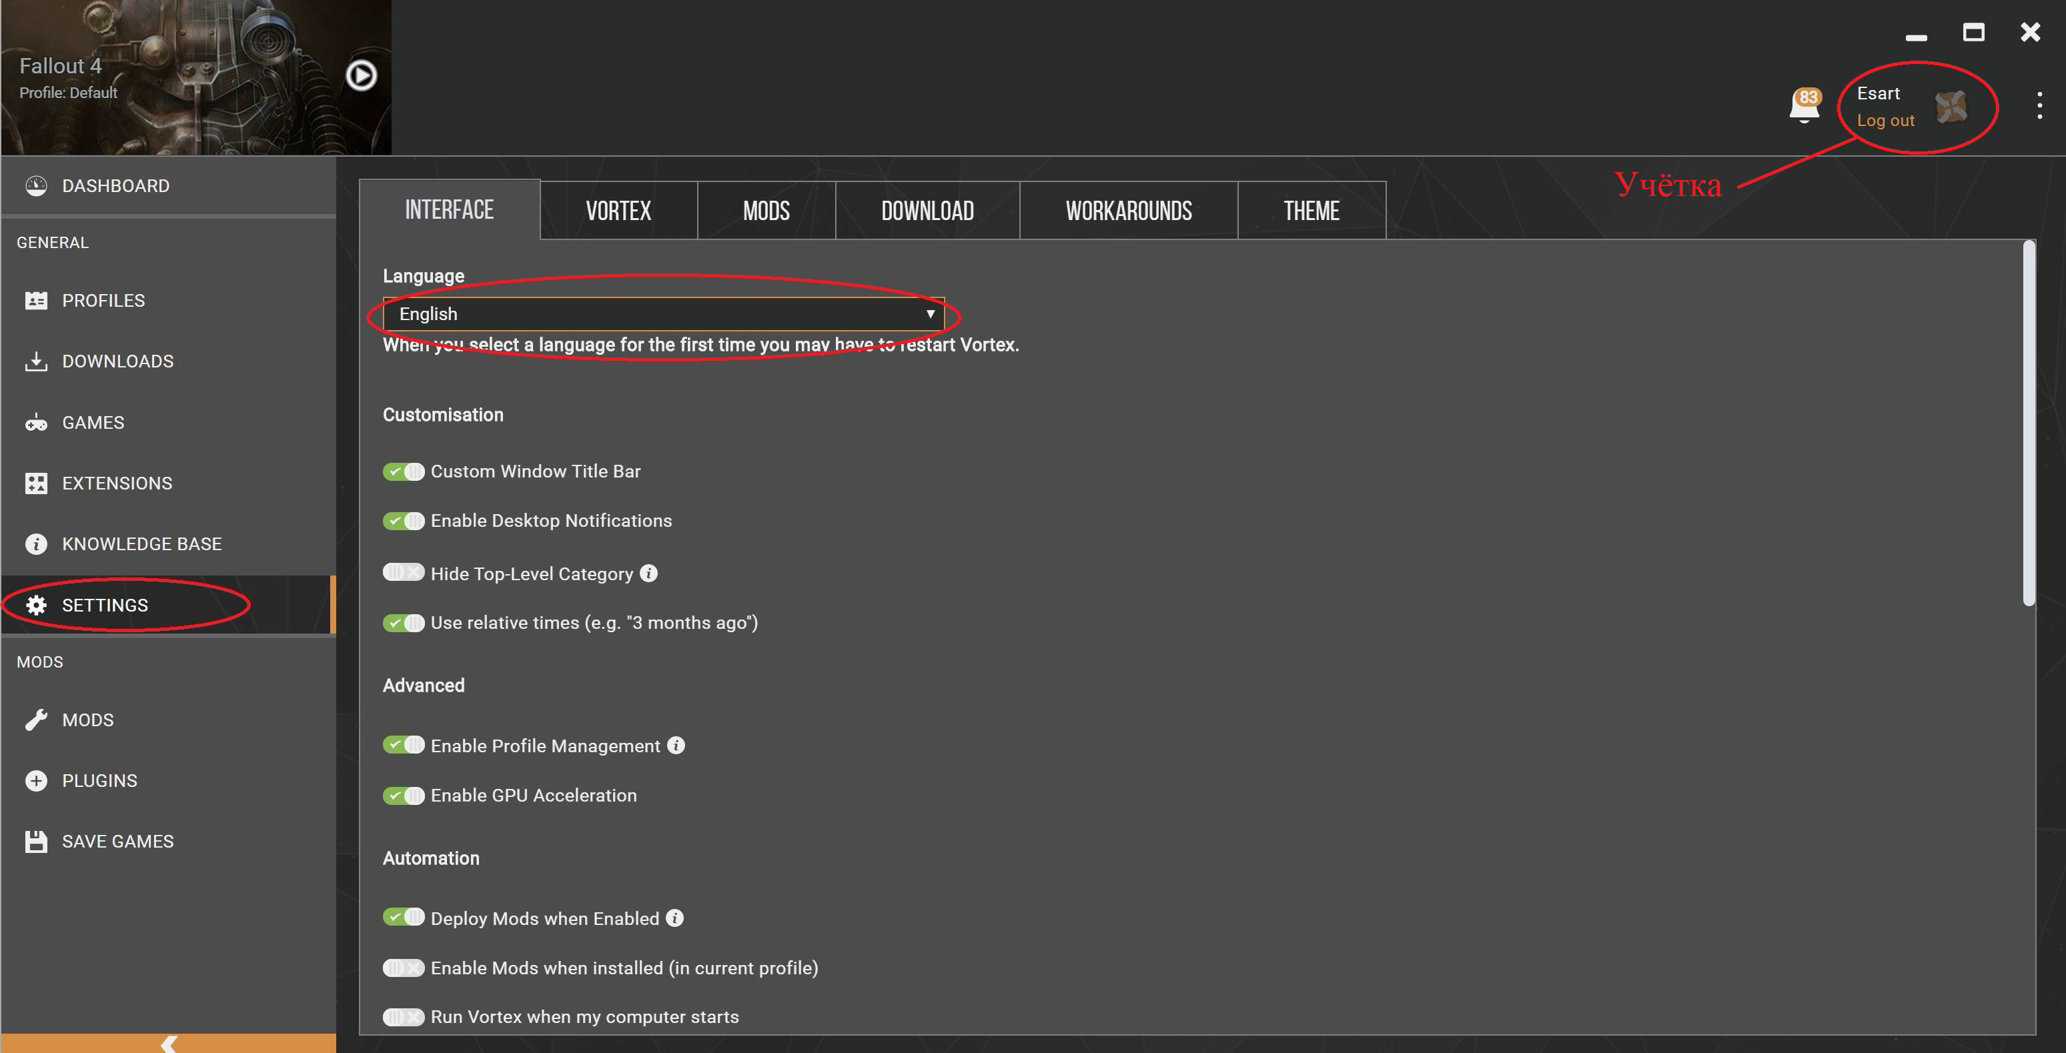Open the Plugins section
2066x1053 pixels.
pos(99,780)
